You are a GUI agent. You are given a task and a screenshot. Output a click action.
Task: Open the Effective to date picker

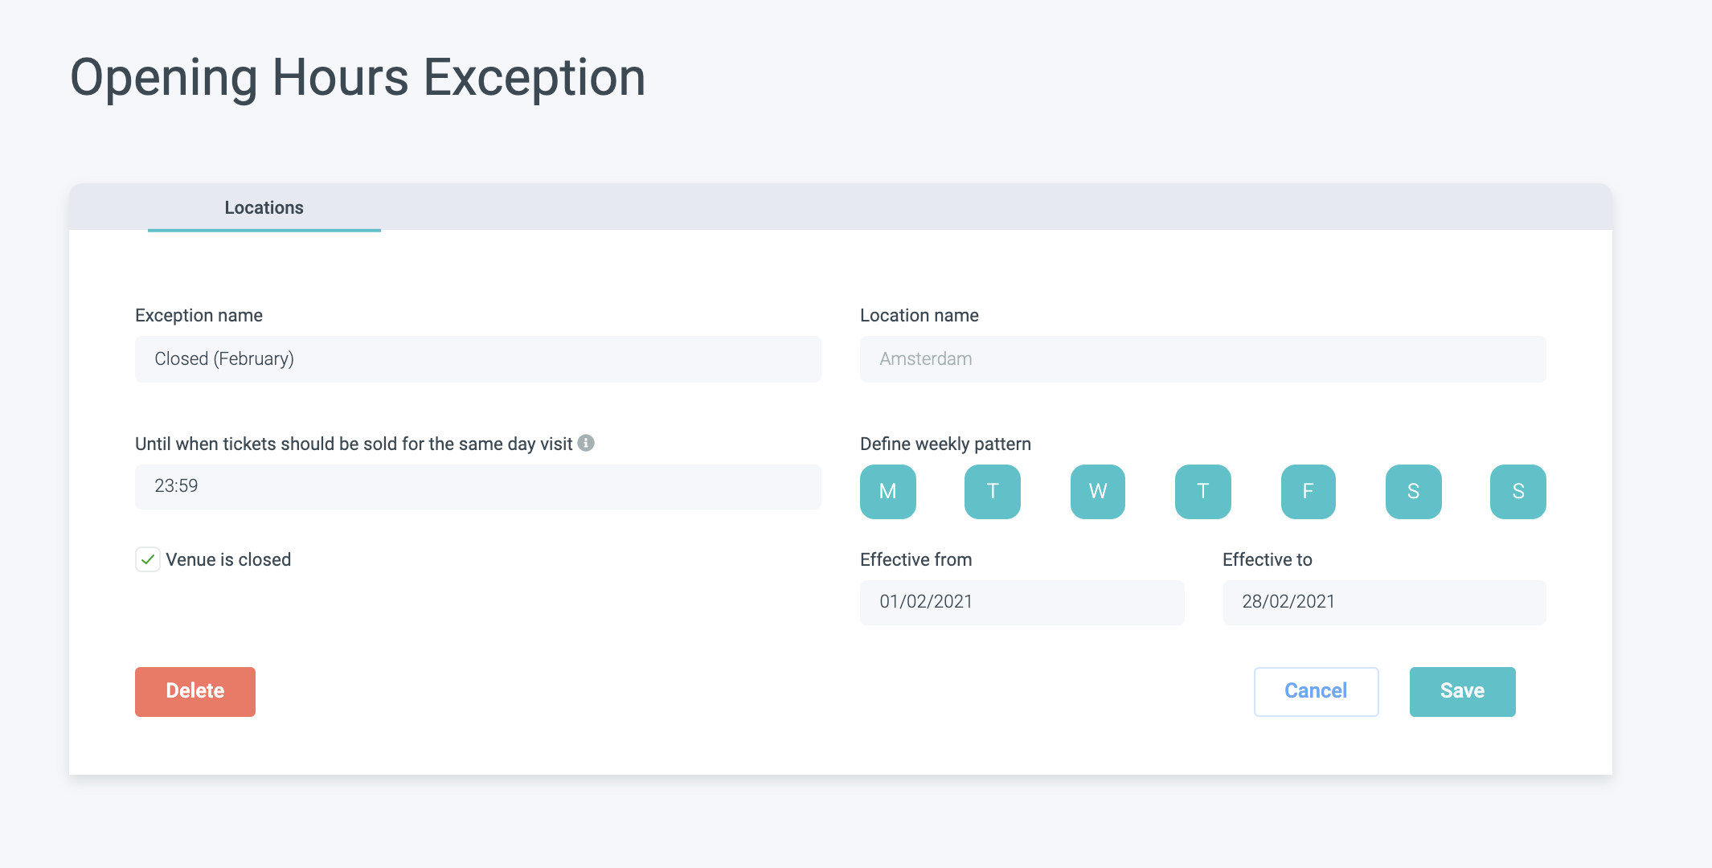coord(1383,602)
